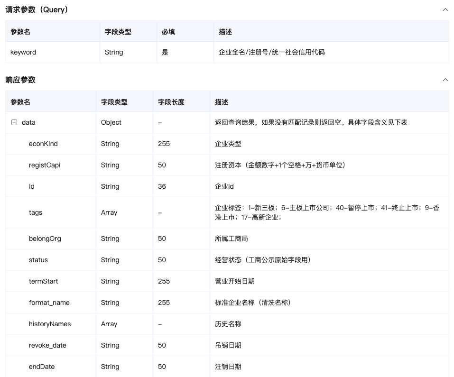Click the 企业id description
454x377 pixels.
point(224,187)
